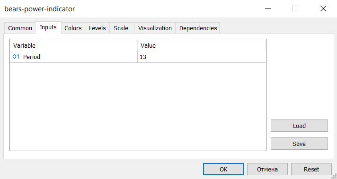The width and height of the screenshot is (337, 179).
Task: Go to the Levels tab
Action: pyautogui.click(x=98, y=28)
